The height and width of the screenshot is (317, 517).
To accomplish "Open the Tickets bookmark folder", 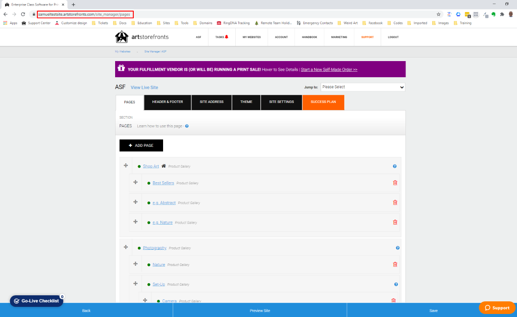I will [100, 23].
